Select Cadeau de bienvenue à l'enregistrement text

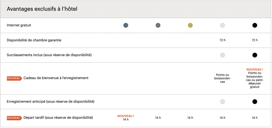[56, 78]
